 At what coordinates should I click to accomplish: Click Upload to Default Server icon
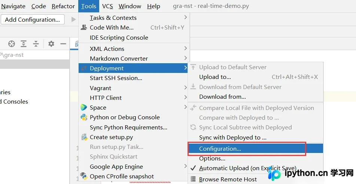click(193, 67)
